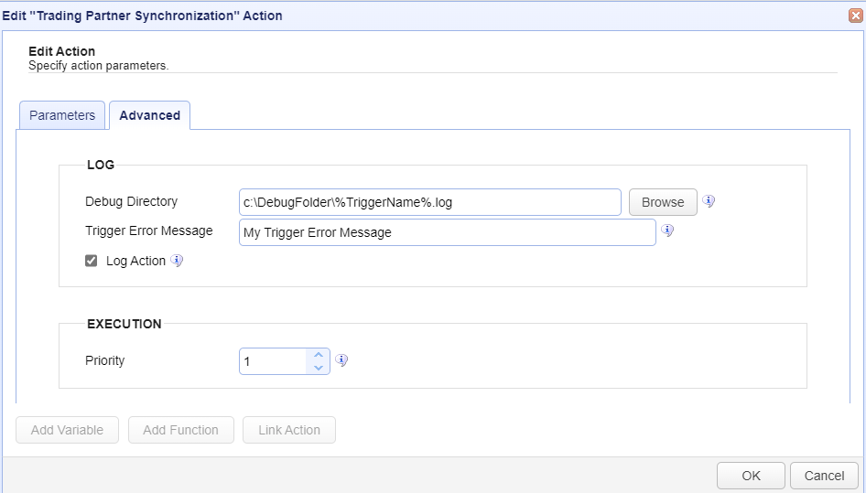Click the Link Action button
This screenshot has width=866, height=493.
(x=289, y=430)
